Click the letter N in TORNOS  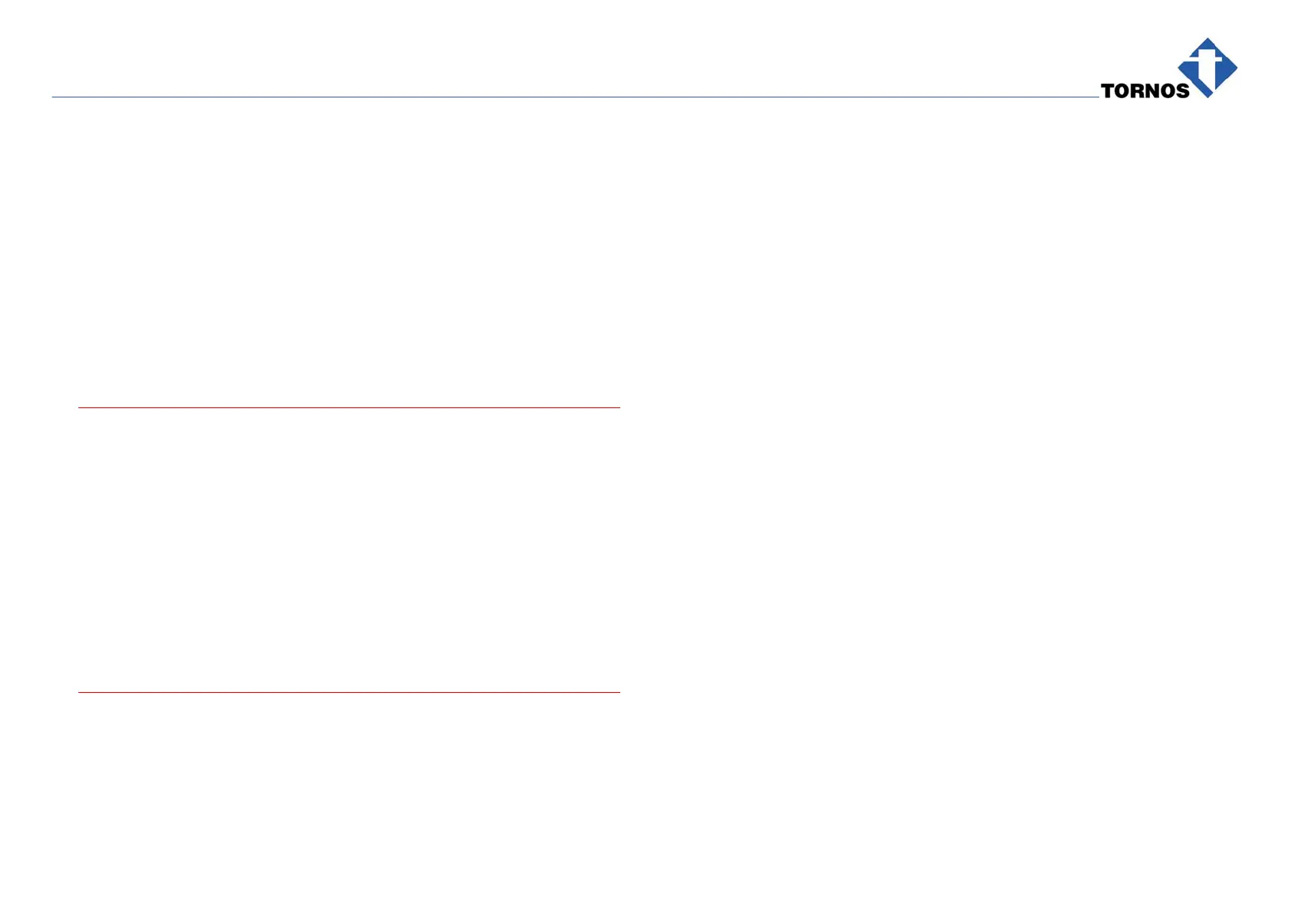[x=1152, y=91]
